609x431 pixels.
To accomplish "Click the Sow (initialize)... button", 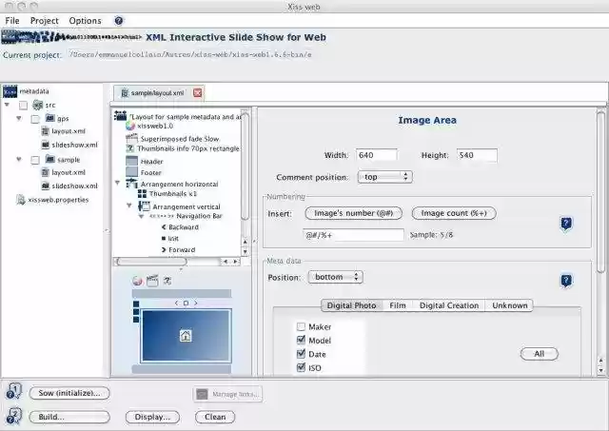I will [x=69, y=393].
